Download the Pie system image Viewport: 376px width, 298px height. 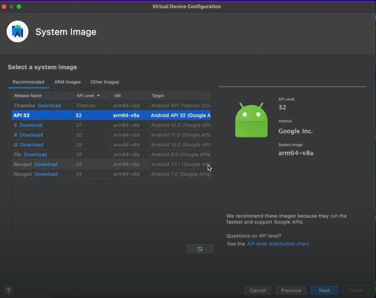coord(35,154)
